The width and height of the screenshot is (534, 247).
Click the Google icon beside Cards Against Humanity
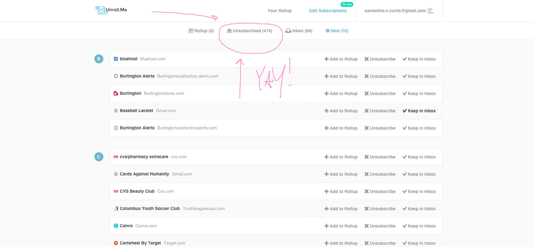116,174
